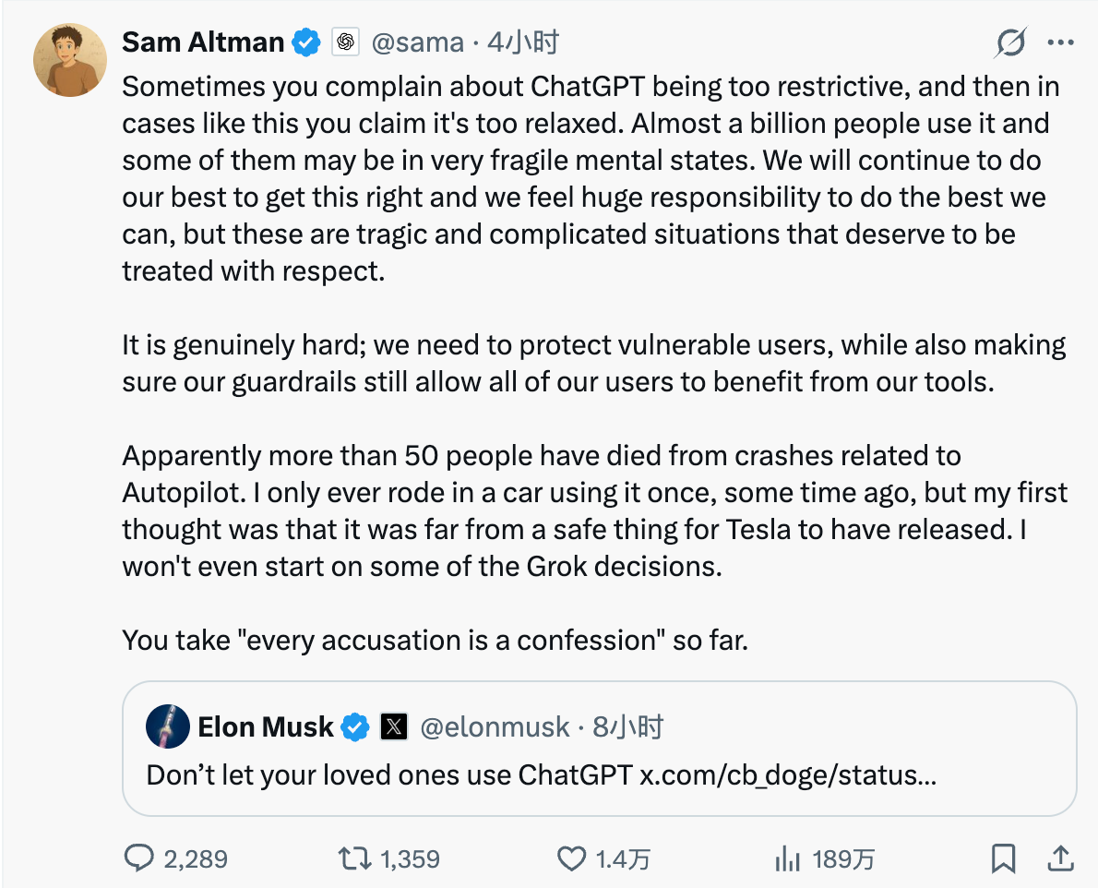Bookmark this tweet
The height and width of the screenshot is (888, 1098).
pyautogui.click(x=1002, y=858)
